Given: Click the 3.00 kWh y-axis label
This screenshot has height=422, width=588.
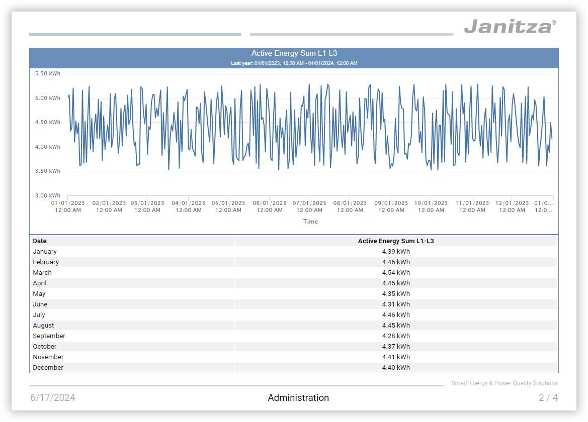Looking at the screenshot, I should [48, 195].
